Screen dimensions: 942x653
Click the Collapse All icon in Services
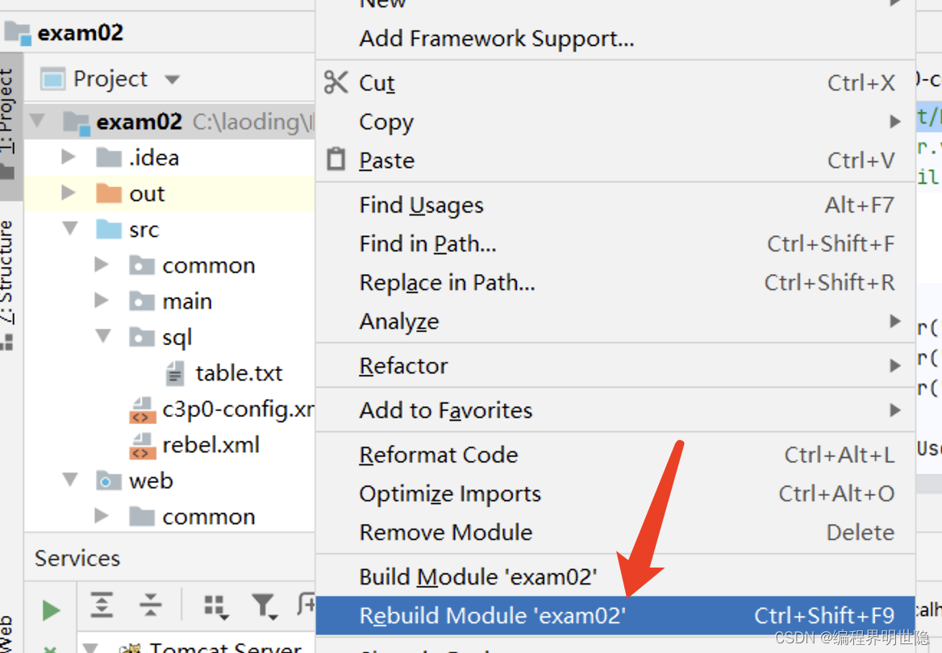pos(150,605)
